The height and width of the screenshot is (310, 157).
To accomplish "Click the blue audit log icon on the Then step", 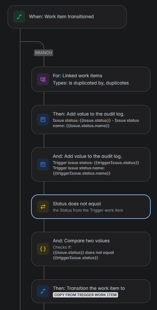I will (43, 120).
